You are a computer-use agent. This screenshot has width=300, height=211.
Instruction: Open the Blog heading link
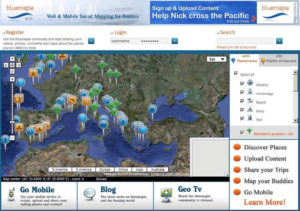coord(108,189)
